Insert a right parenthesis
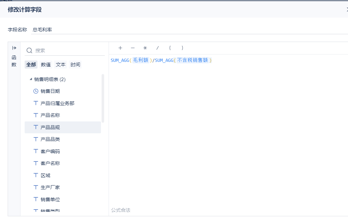Image resolution: width=348 pixels, height=223 pixels. (182, 48)
